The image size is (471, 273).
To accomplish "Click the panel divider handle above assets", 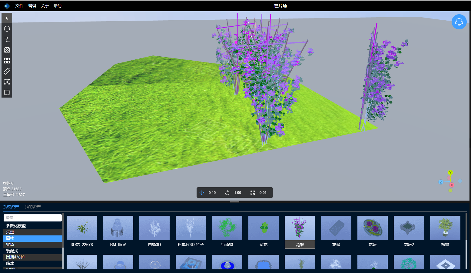I will pos(235,201).
